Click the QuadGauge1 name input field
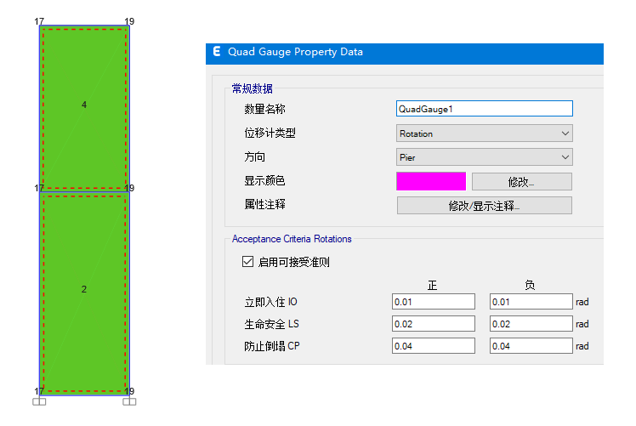 coord(485,109)
